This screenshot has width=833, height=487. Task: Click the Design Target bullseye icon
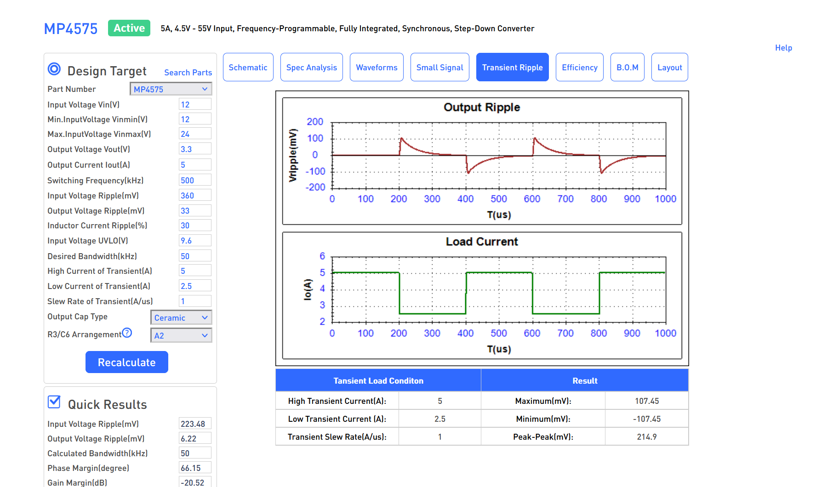click(54, 69)
